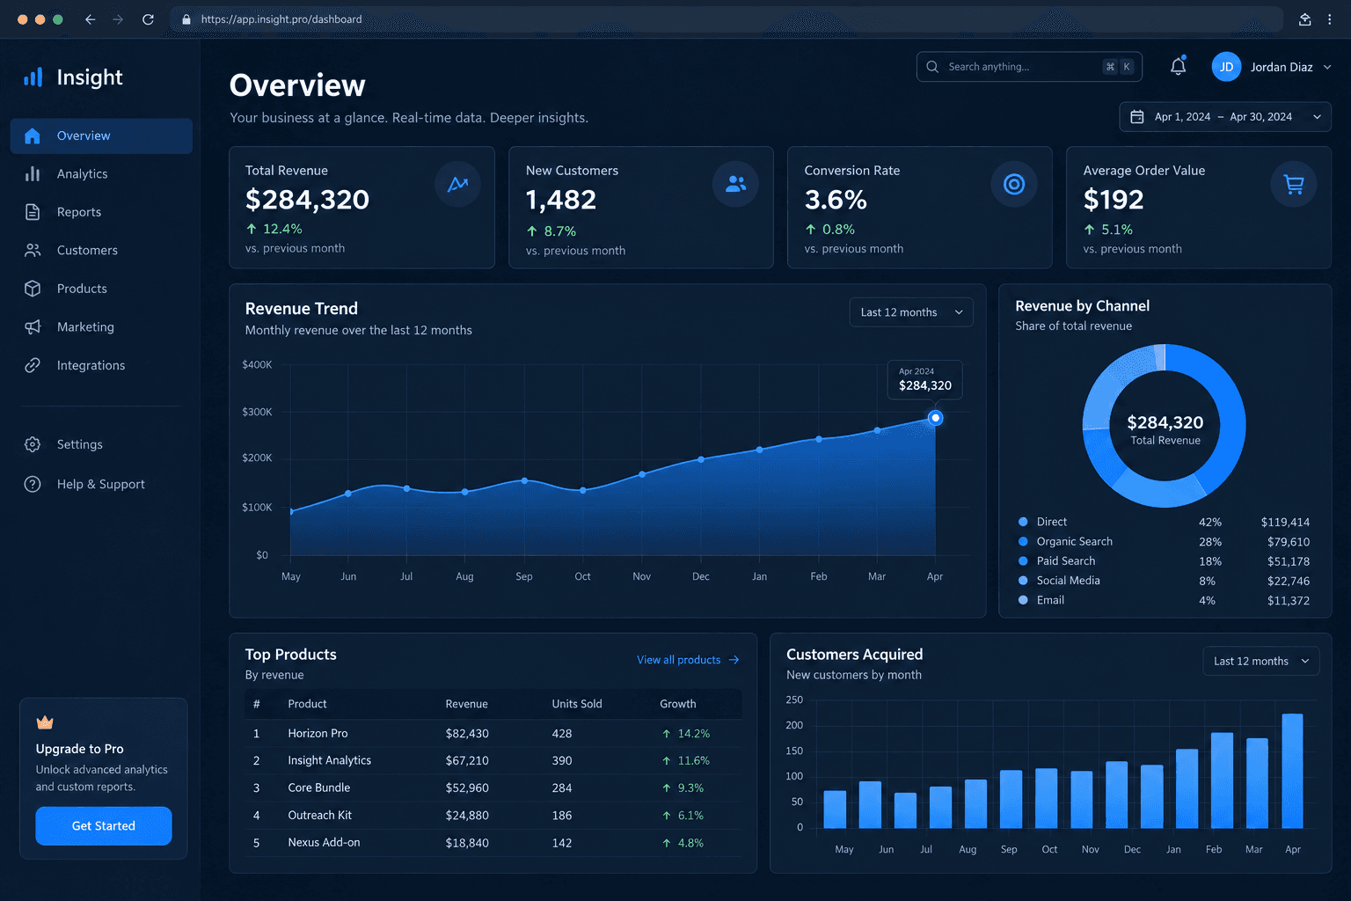Click Organic Search value $79,610
The image size is (1351, 901).
(1289, 542)
